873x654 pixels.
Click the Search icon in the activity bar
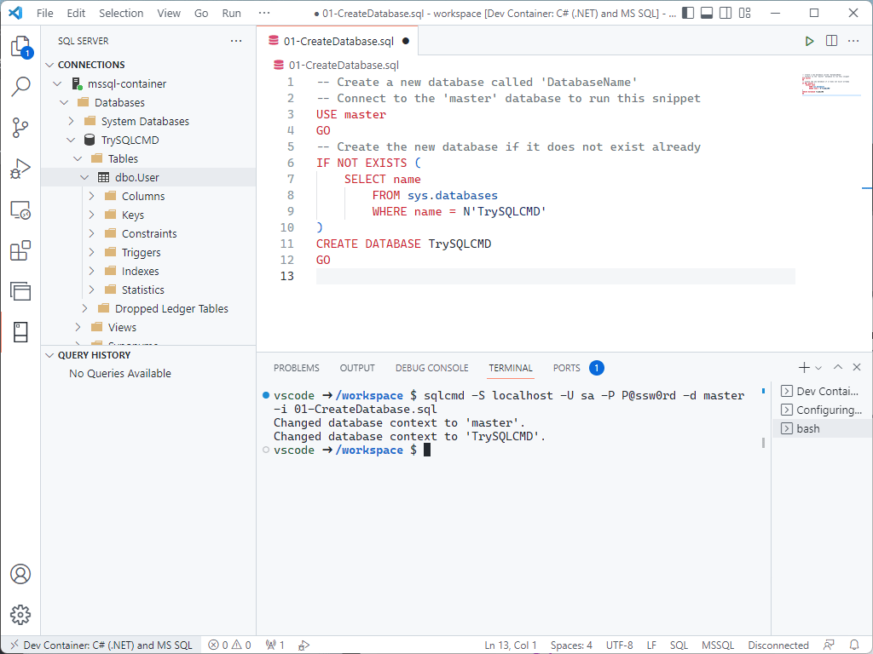click(20, 86)
